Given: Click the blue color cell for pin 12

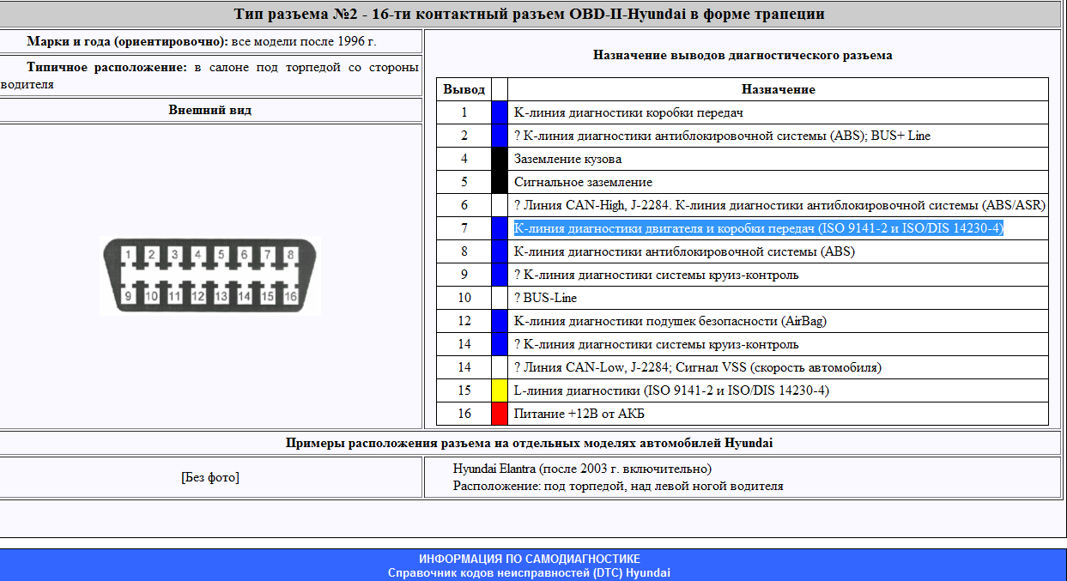Looking at the screenshot, I should pyautogui.click(x=500, y=321).
